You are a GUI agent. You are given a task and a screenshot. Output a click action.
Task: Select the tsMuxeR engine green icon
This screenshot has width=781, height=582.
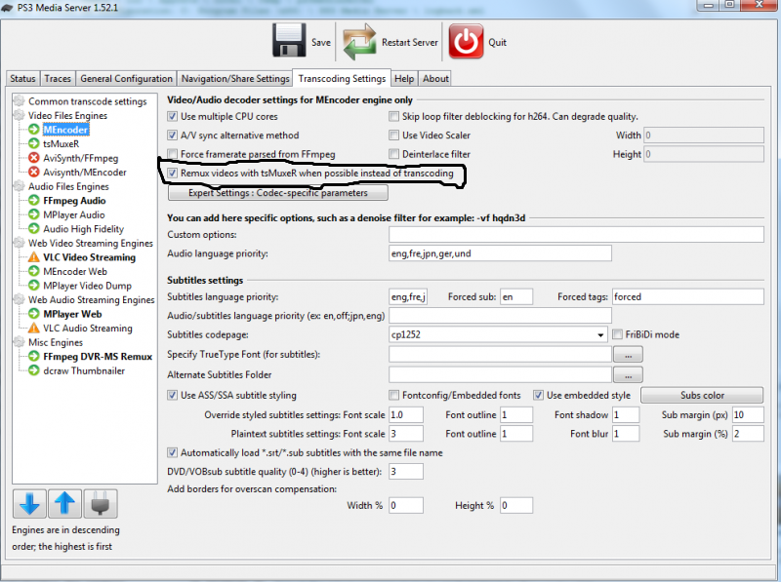pos(34,143)
